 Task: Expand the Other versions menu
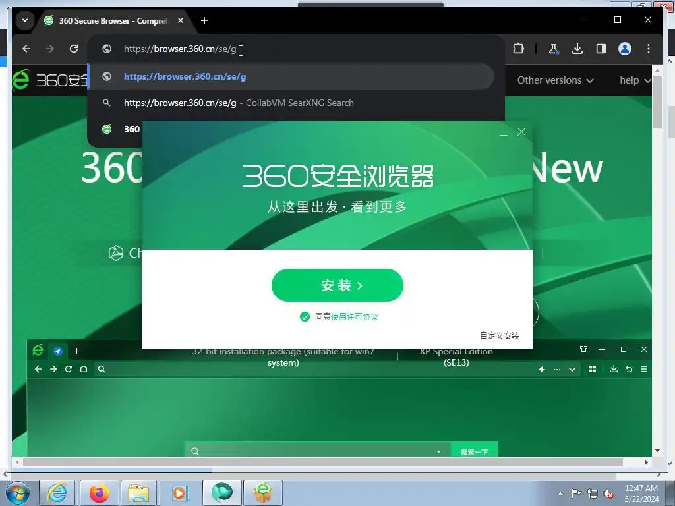(x=555, y=80)
